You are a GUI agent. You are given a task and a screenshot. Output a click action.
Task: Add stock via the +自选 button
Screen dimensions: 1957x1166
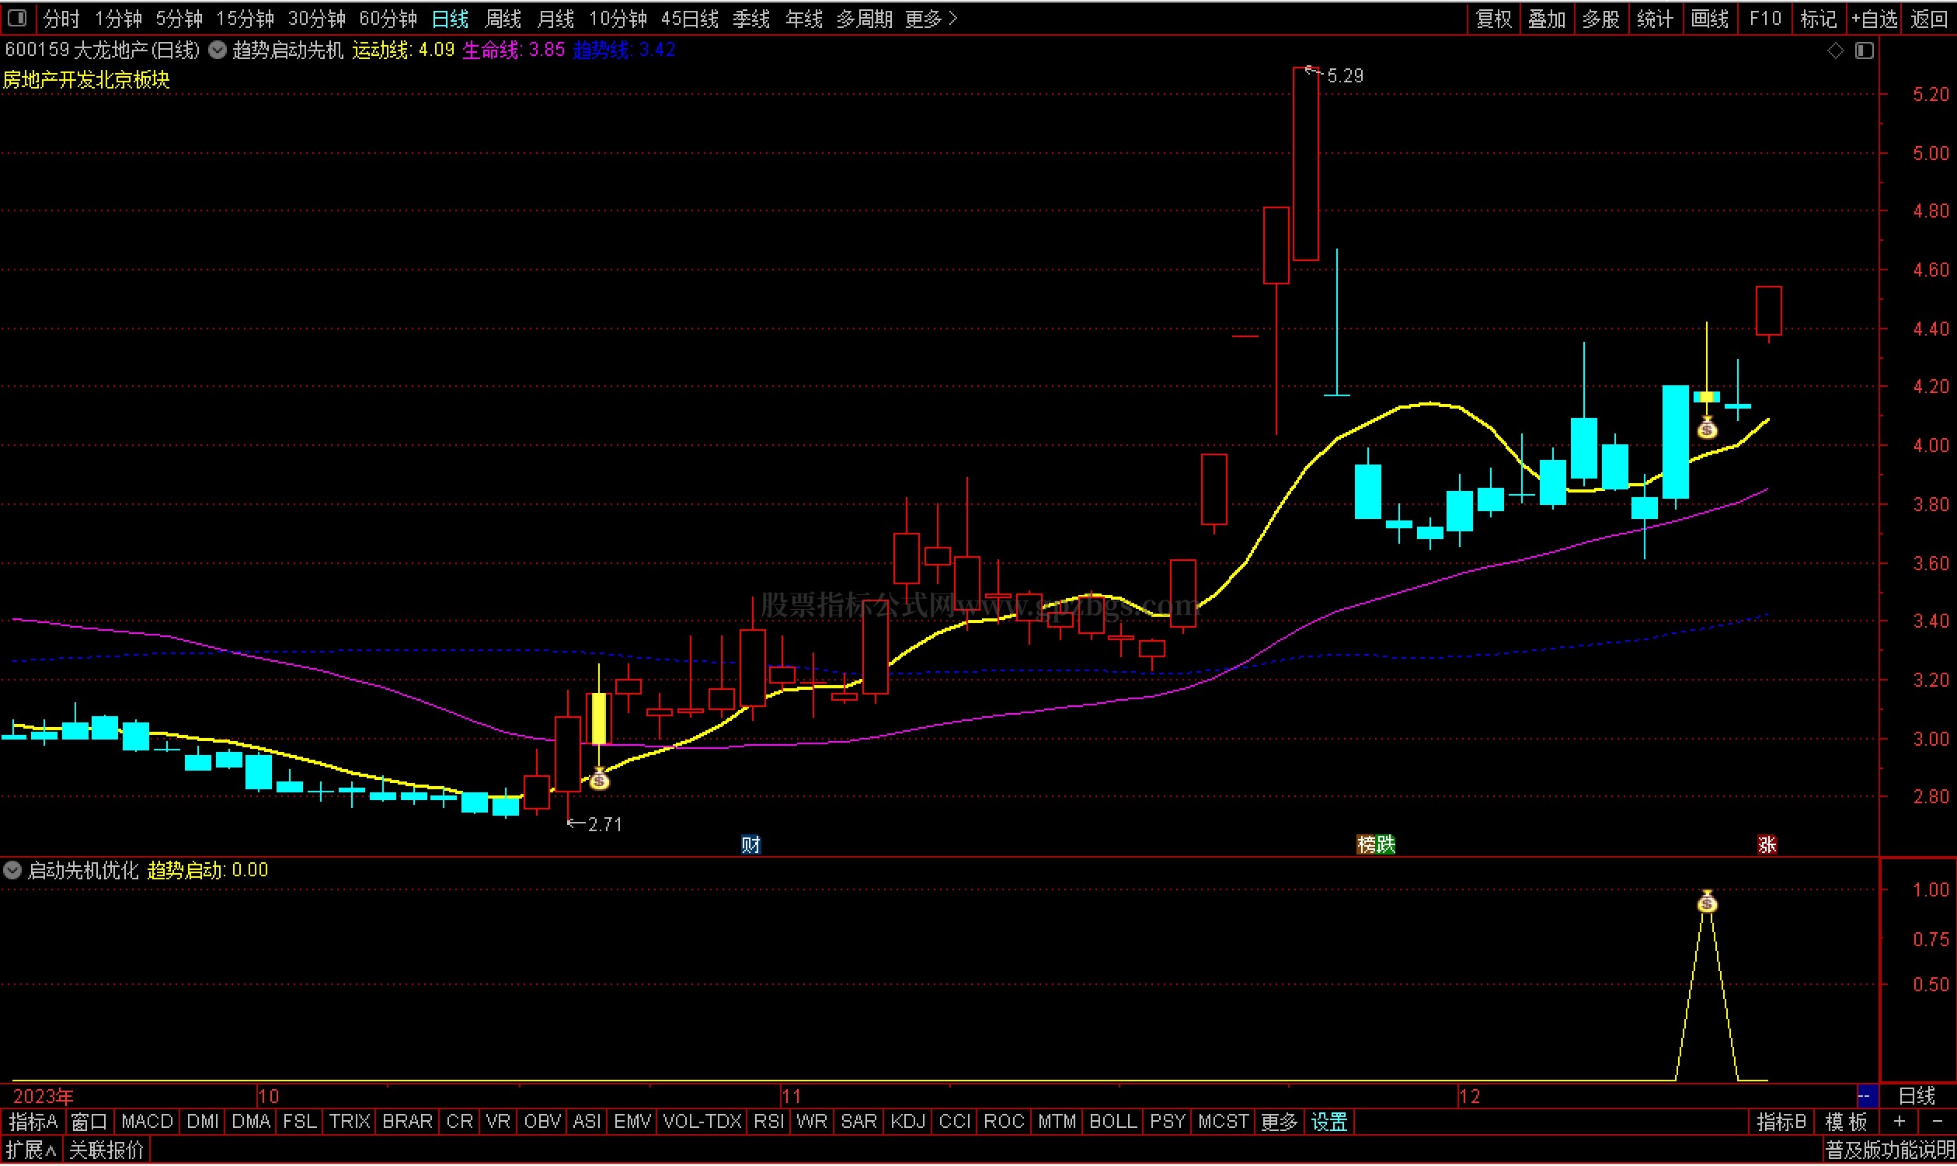pos(1874,19)
